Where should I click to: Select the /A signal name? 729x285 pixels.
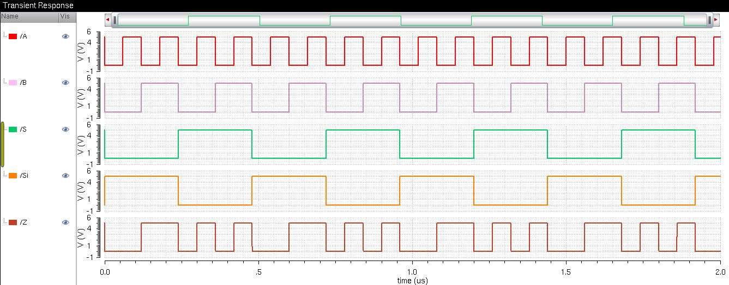pos(23,36)
